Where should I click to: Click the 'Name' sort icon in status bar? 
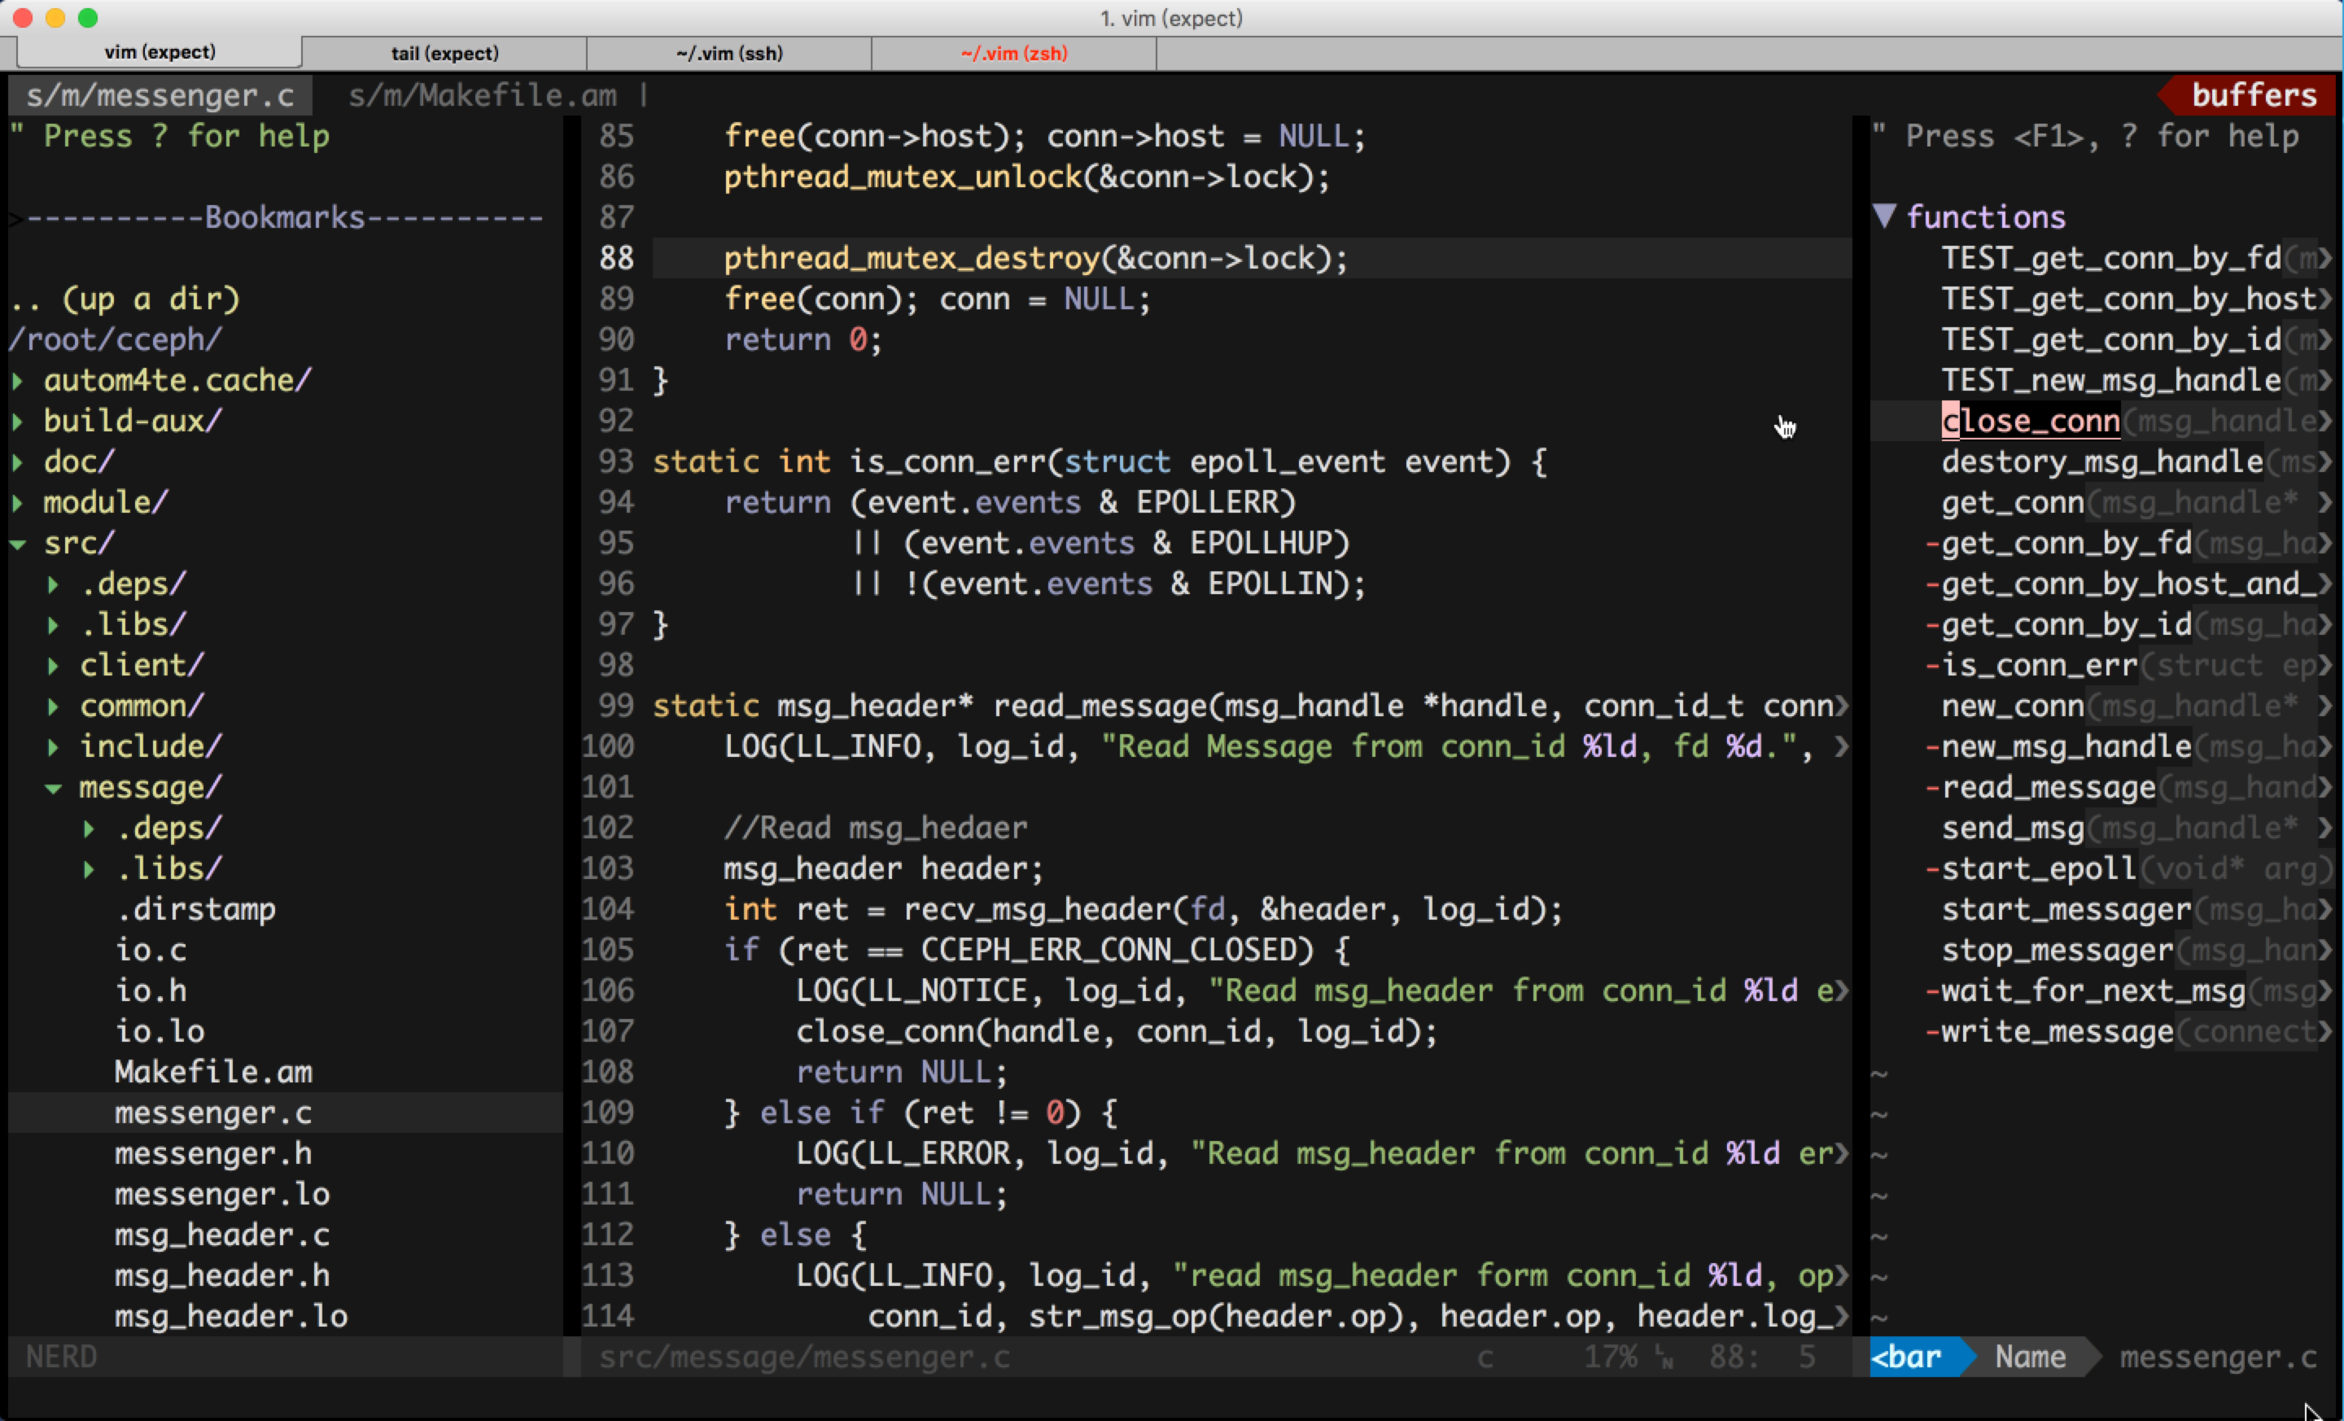point(2026,1358)
